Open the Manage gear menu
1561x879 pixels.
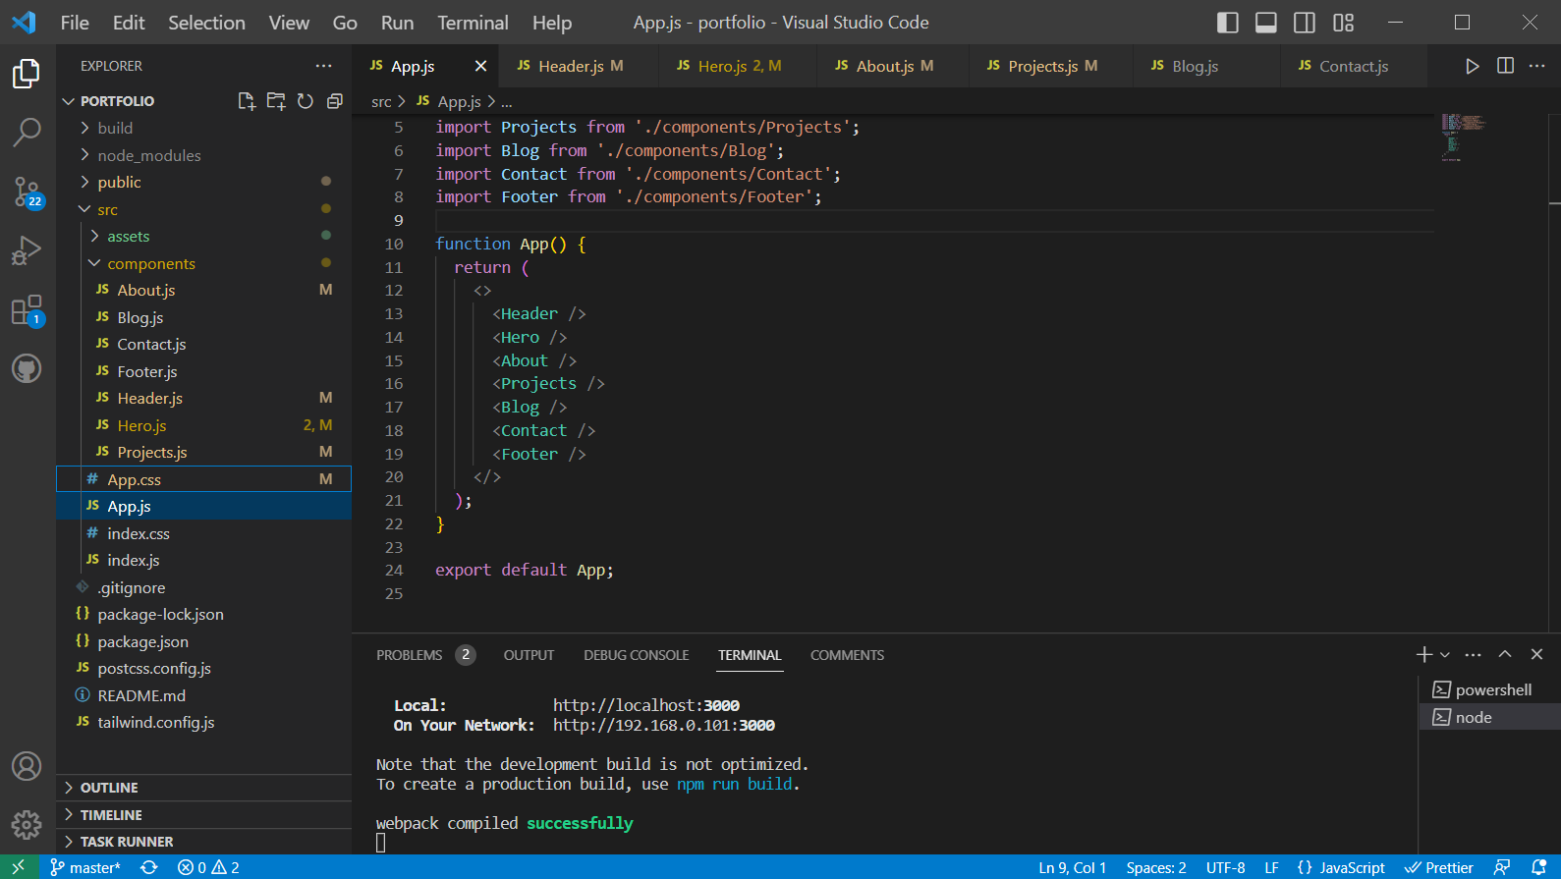pyautogui.click(x=27, y=824)
